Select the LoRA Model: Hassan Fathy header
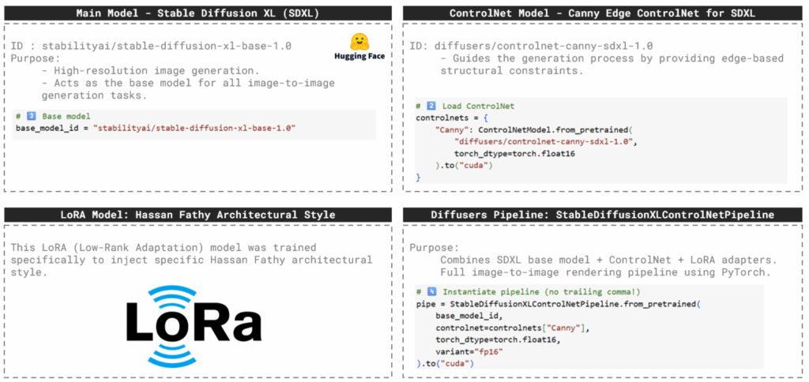The height and width of the screenshot is (382, 809). tap(198, 214)
